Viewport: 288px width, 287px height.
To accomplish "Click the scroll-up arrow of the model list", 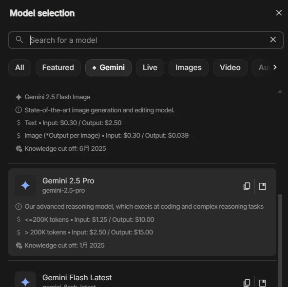I will point(280,91).
